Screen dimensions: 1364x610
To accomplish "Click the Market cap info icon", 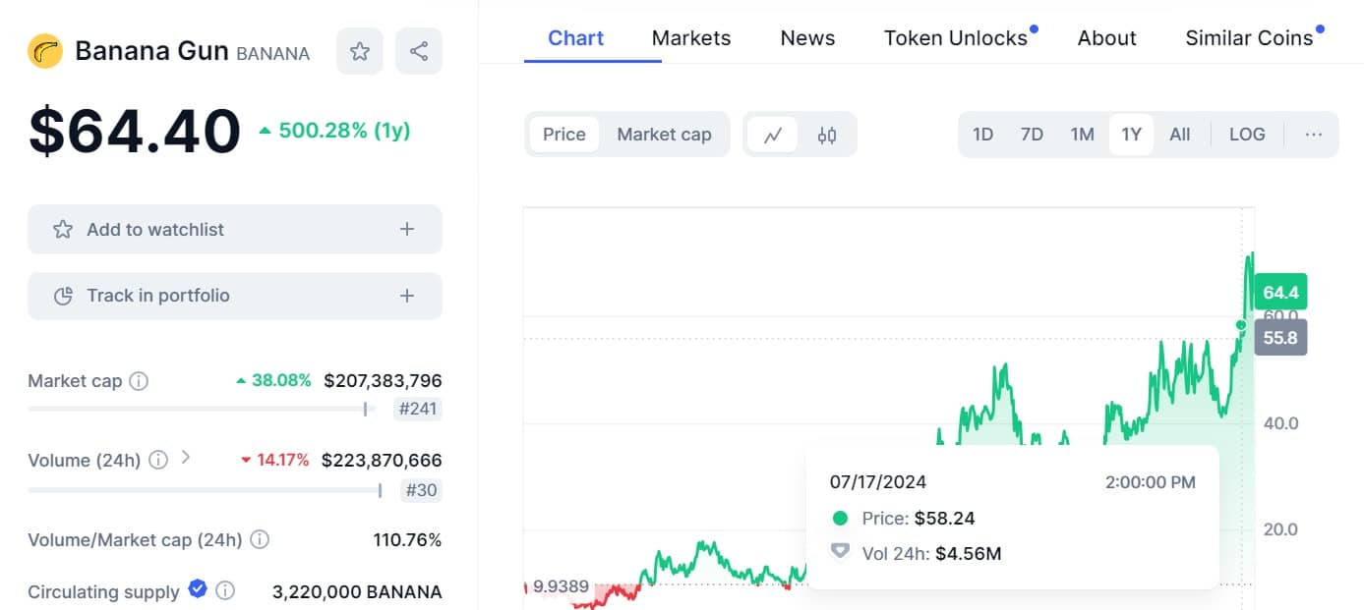I will (140, 381).
